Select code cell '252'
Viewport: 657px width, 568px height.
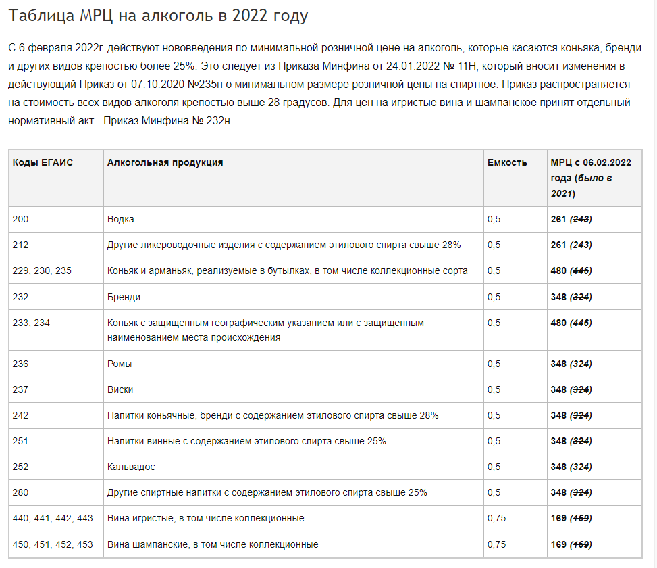(56, 467)
